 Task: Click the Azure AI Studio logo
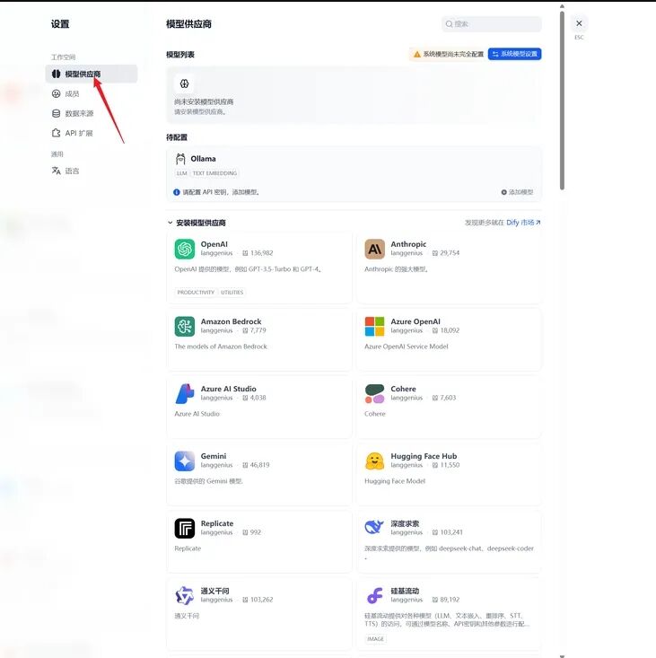(x=185, y=393)
